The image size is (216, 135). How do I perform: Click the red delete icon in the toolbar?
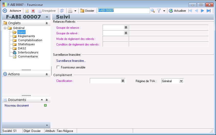pos(33,11)
